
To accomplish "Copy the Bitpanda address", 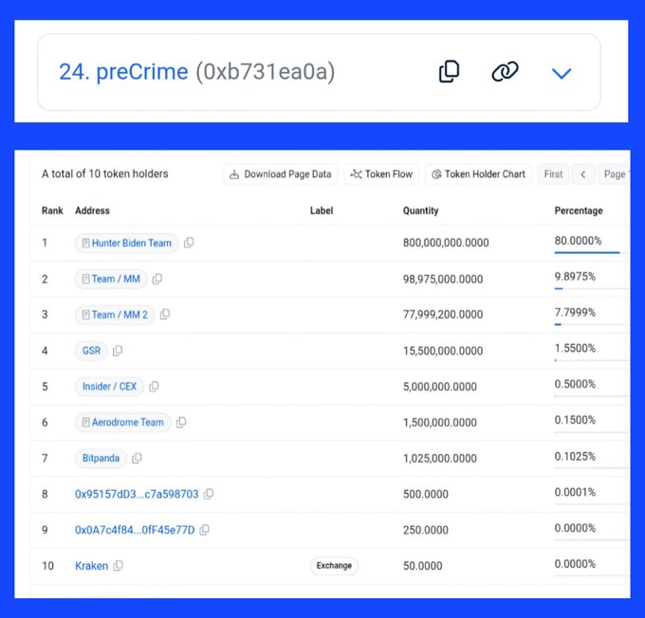I will pyautogui.click(x=137, y=458).
